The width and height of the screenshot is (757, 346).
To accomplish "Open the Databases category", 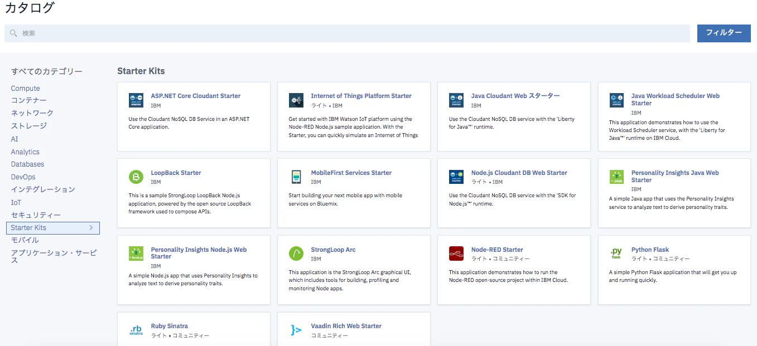I will (27, 164).
